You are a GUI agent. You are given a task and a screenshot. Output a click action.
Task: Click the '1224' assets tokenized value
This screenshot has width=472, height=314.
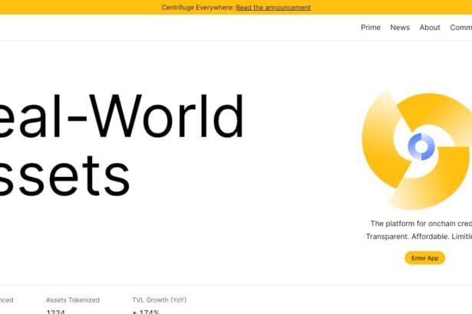(56, 312)
